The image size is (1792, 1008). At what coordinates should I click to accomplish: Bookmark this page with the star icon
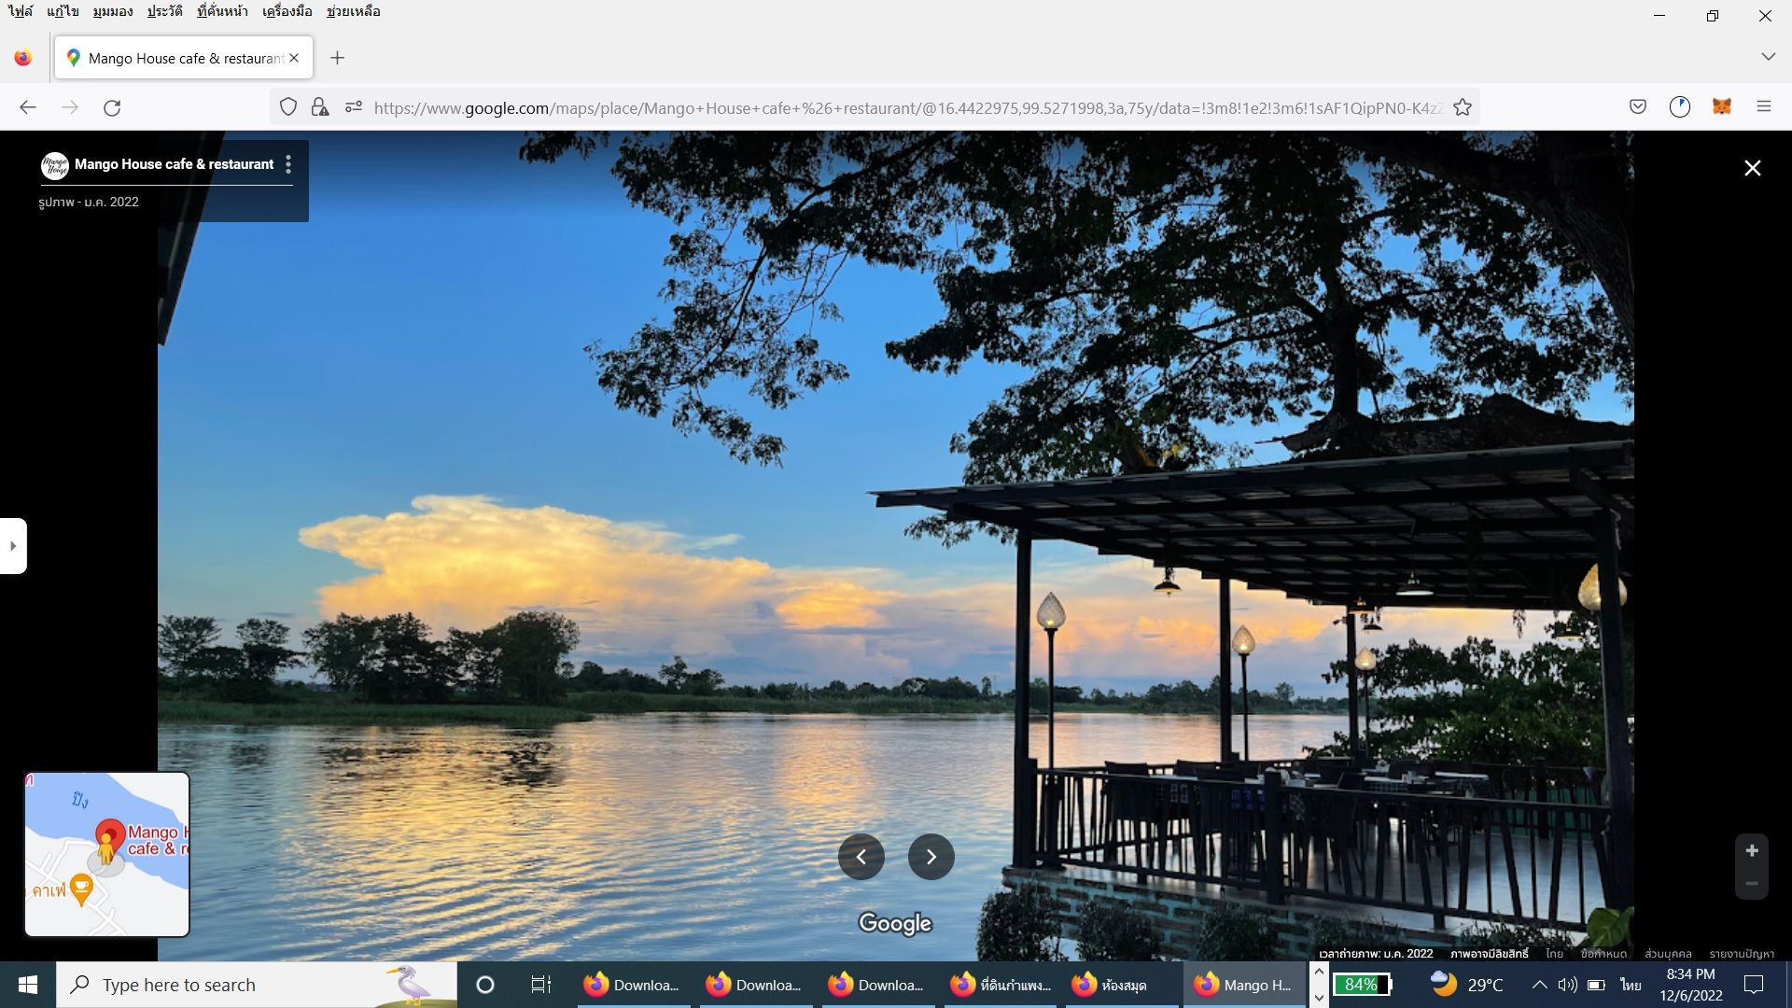[x=1463, y=107]
